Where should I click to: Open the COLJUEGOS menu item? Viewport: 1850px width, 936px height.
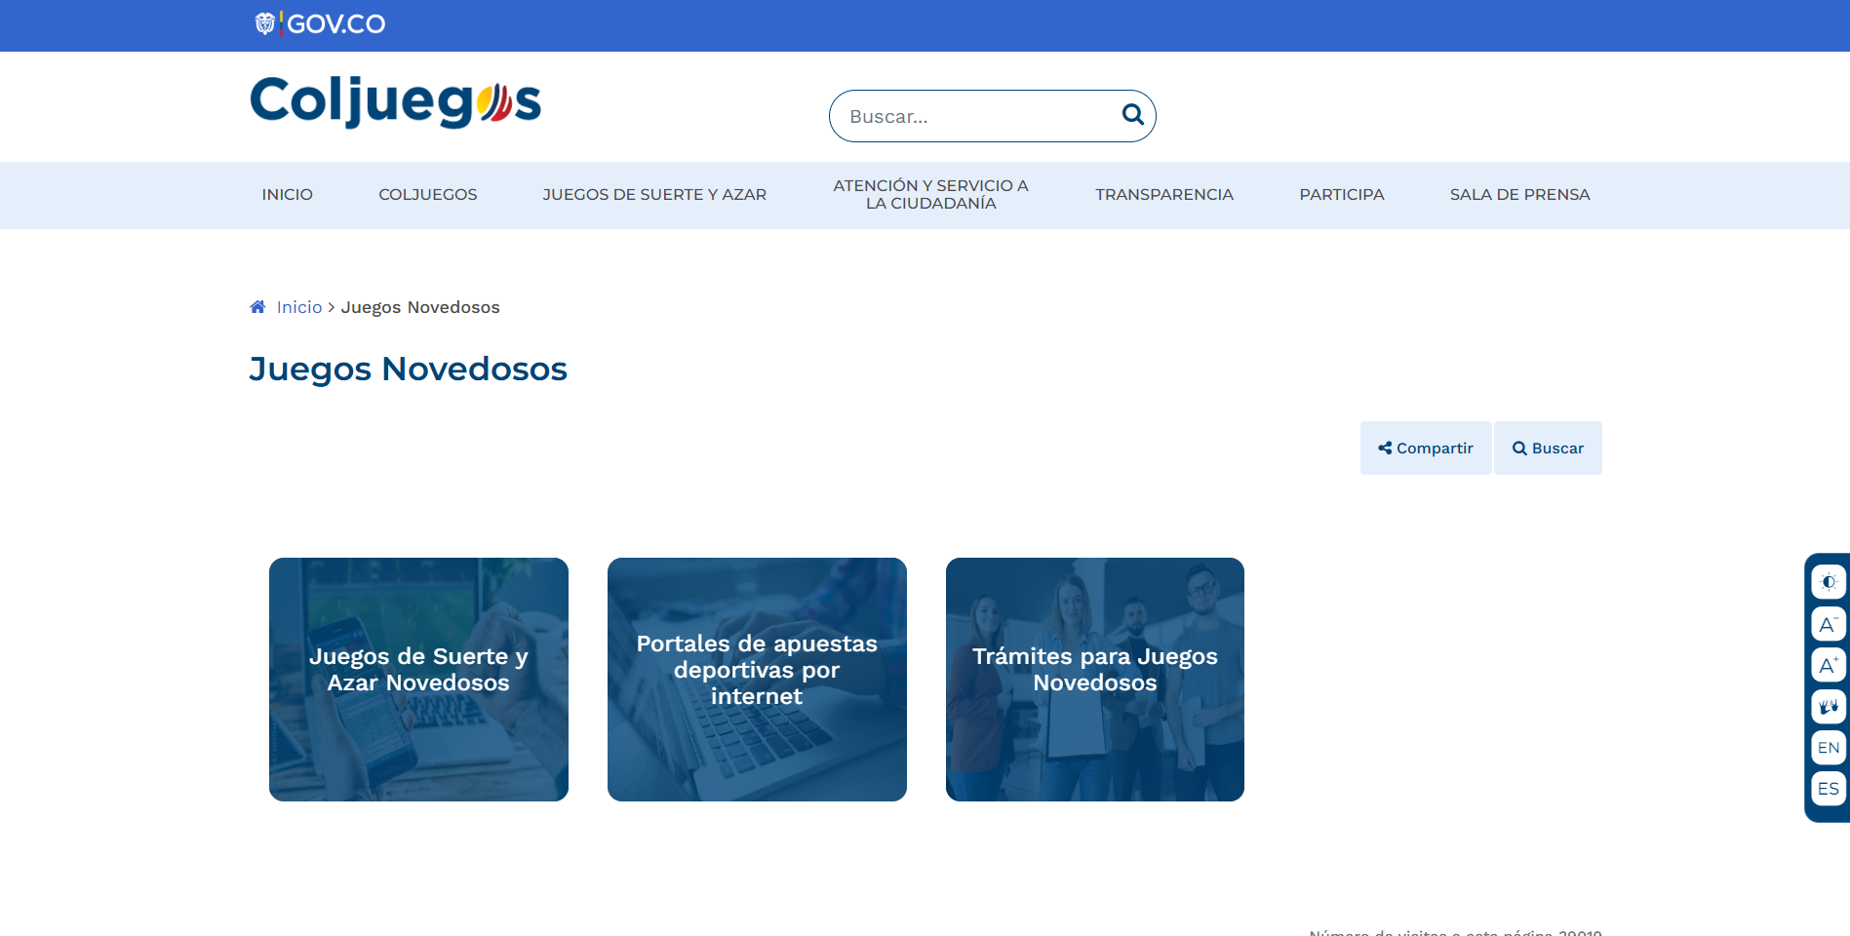428,195
